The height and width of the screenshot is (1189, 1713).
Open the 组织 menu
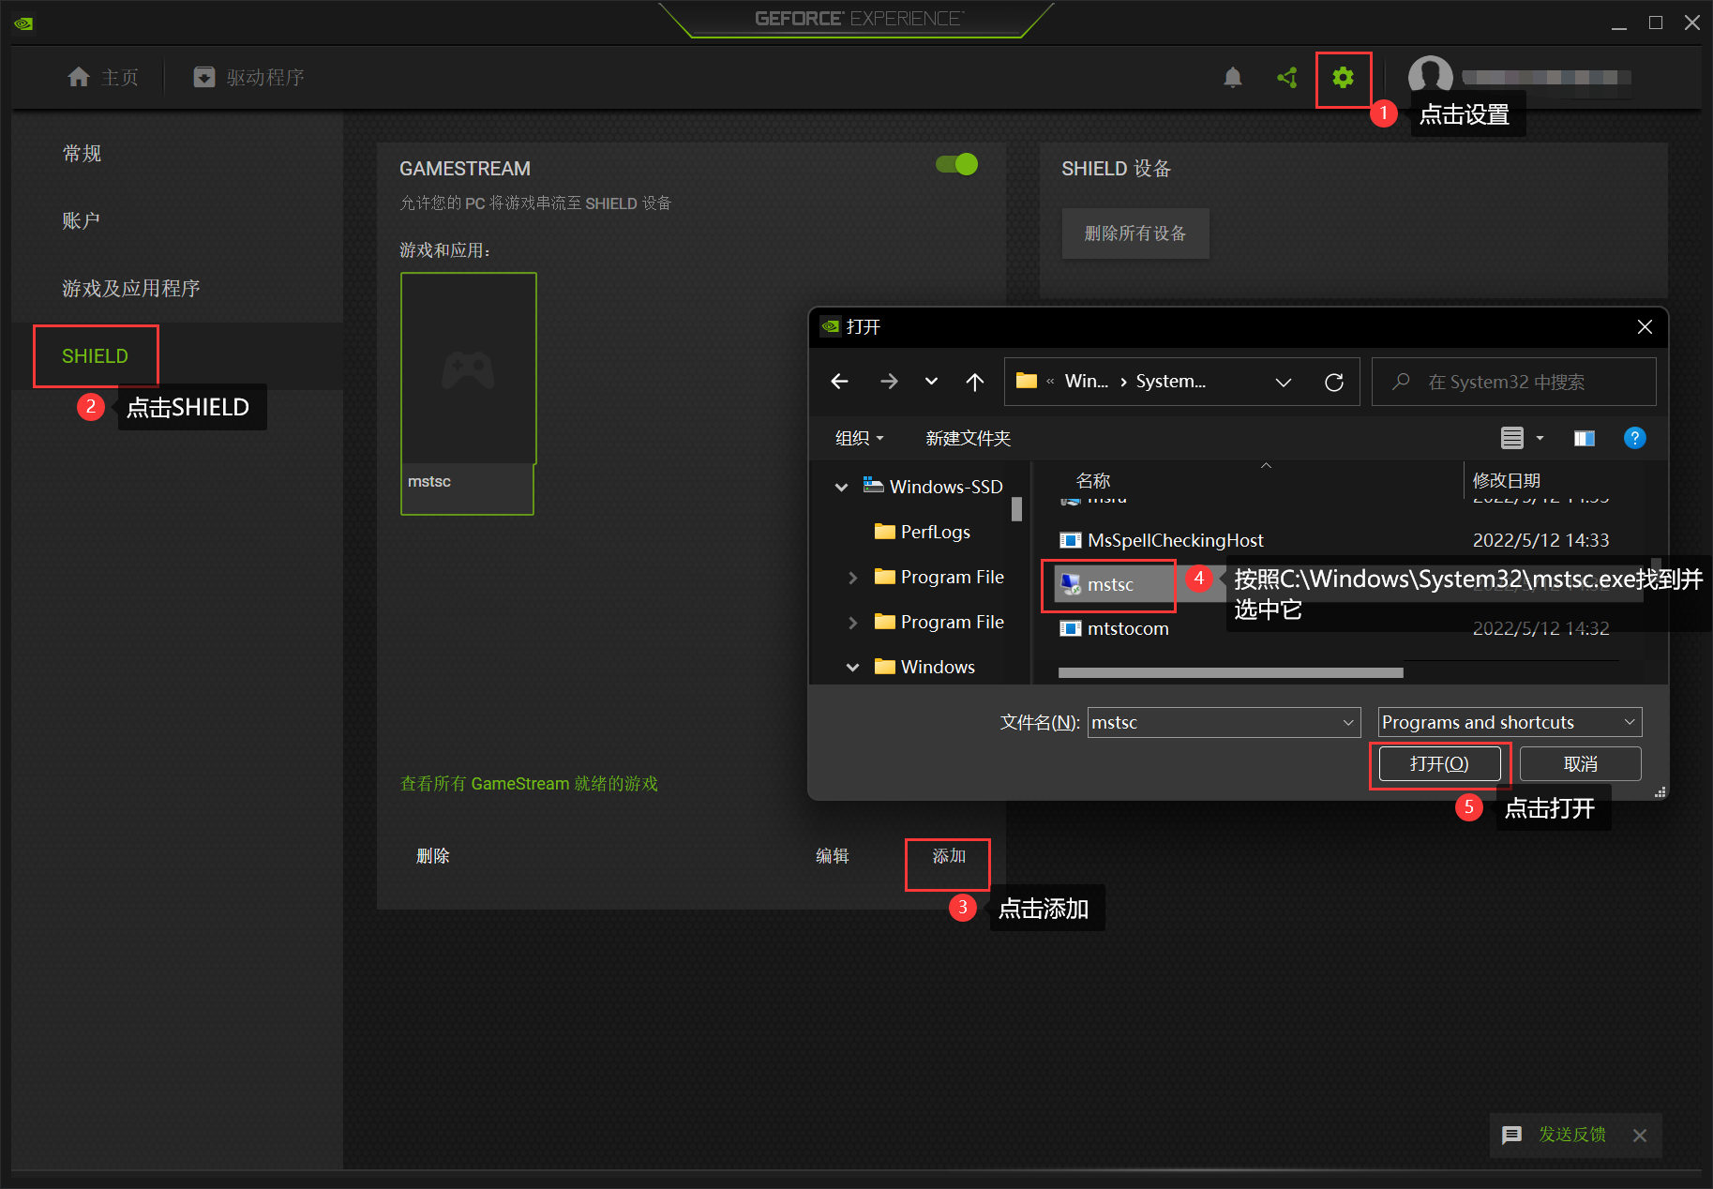pos(859,438)
